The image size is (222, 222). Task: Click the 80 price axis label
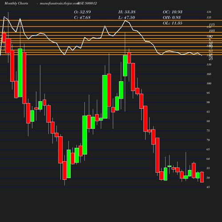click(x=208, y=121)
